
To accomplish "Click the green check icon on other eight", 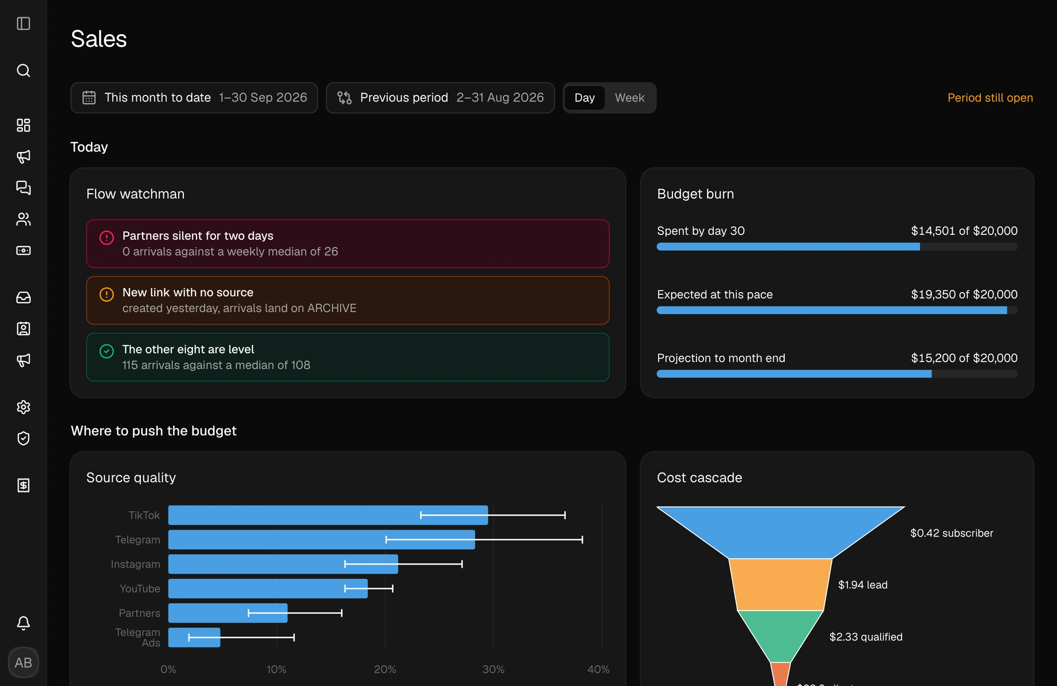I will 107,351.
